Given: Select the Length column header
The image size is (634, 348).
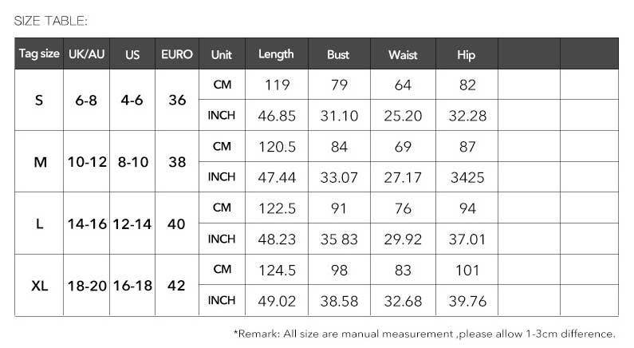Looking at the screenshot, I should (276, 54).
